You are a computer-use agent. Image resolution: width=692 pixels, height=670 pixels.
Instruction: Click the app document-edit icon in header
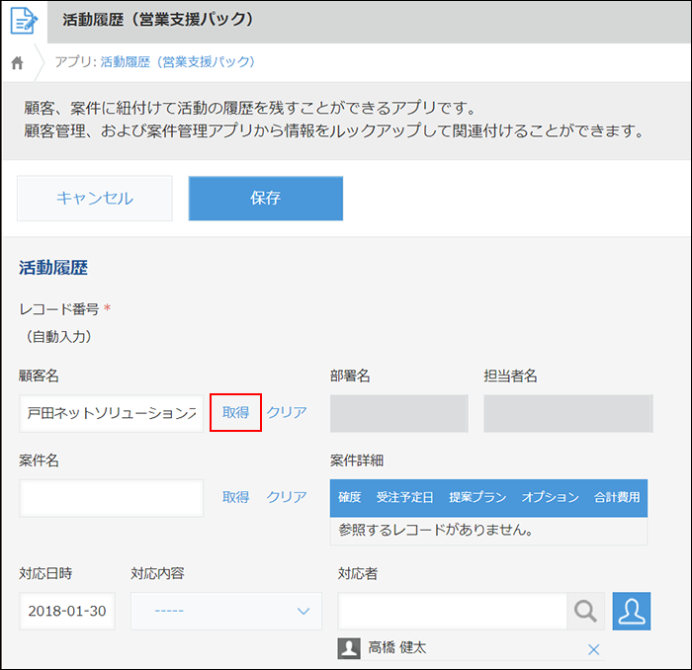pyautogui.click(x=24, y=21)
